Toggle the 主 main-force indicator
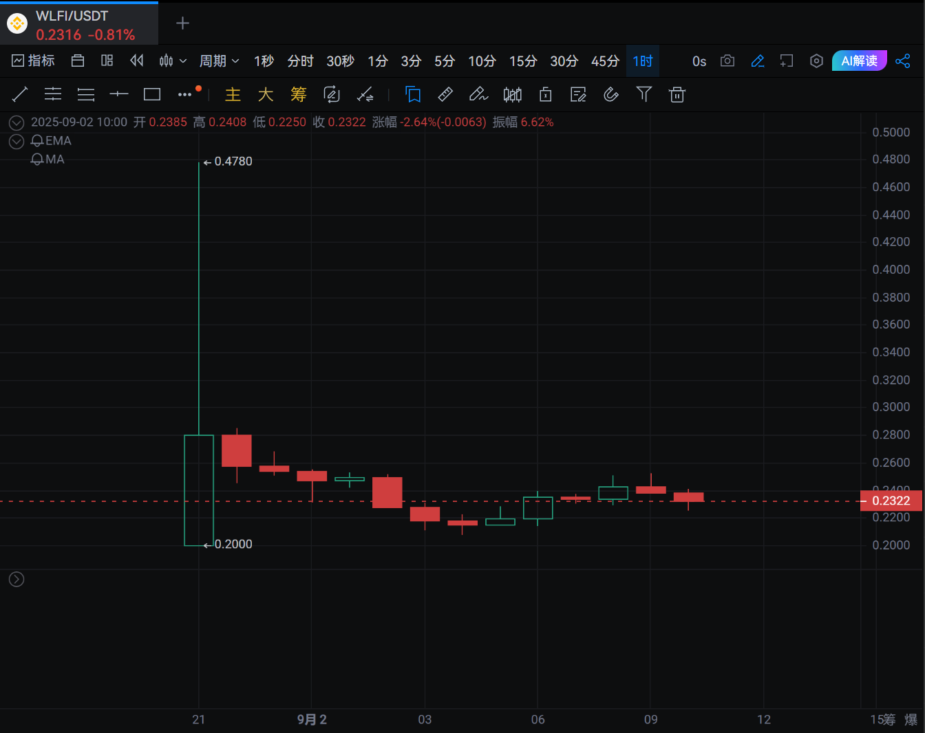The image size is (925, 733). tap(233, 94)
